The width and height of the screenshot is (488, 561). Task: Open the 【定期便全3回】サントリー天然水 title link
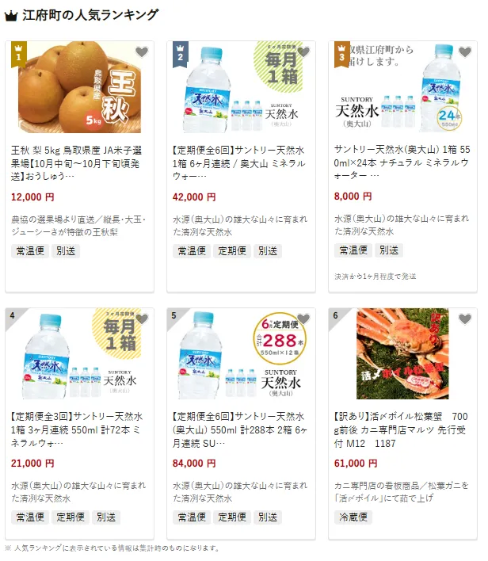click(x=77, y=429)
